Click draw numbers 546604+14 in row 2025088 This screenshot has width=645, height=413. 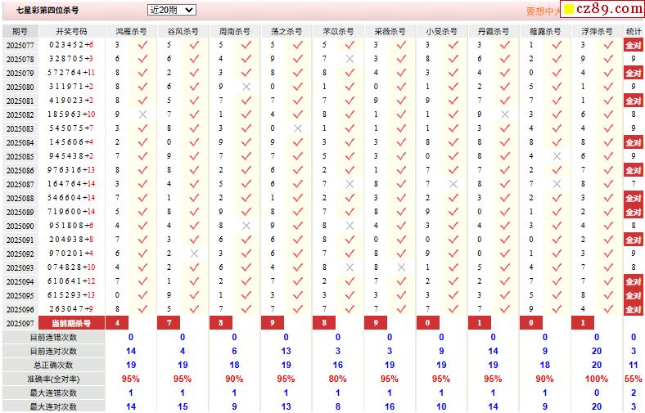pyautogui.click(x=71, y=198)
